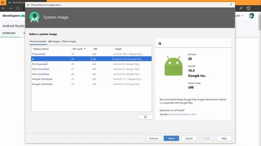The image size is (261, 146).
Task: Click the API level 30 cell
Action: click(x=73, y=54)
